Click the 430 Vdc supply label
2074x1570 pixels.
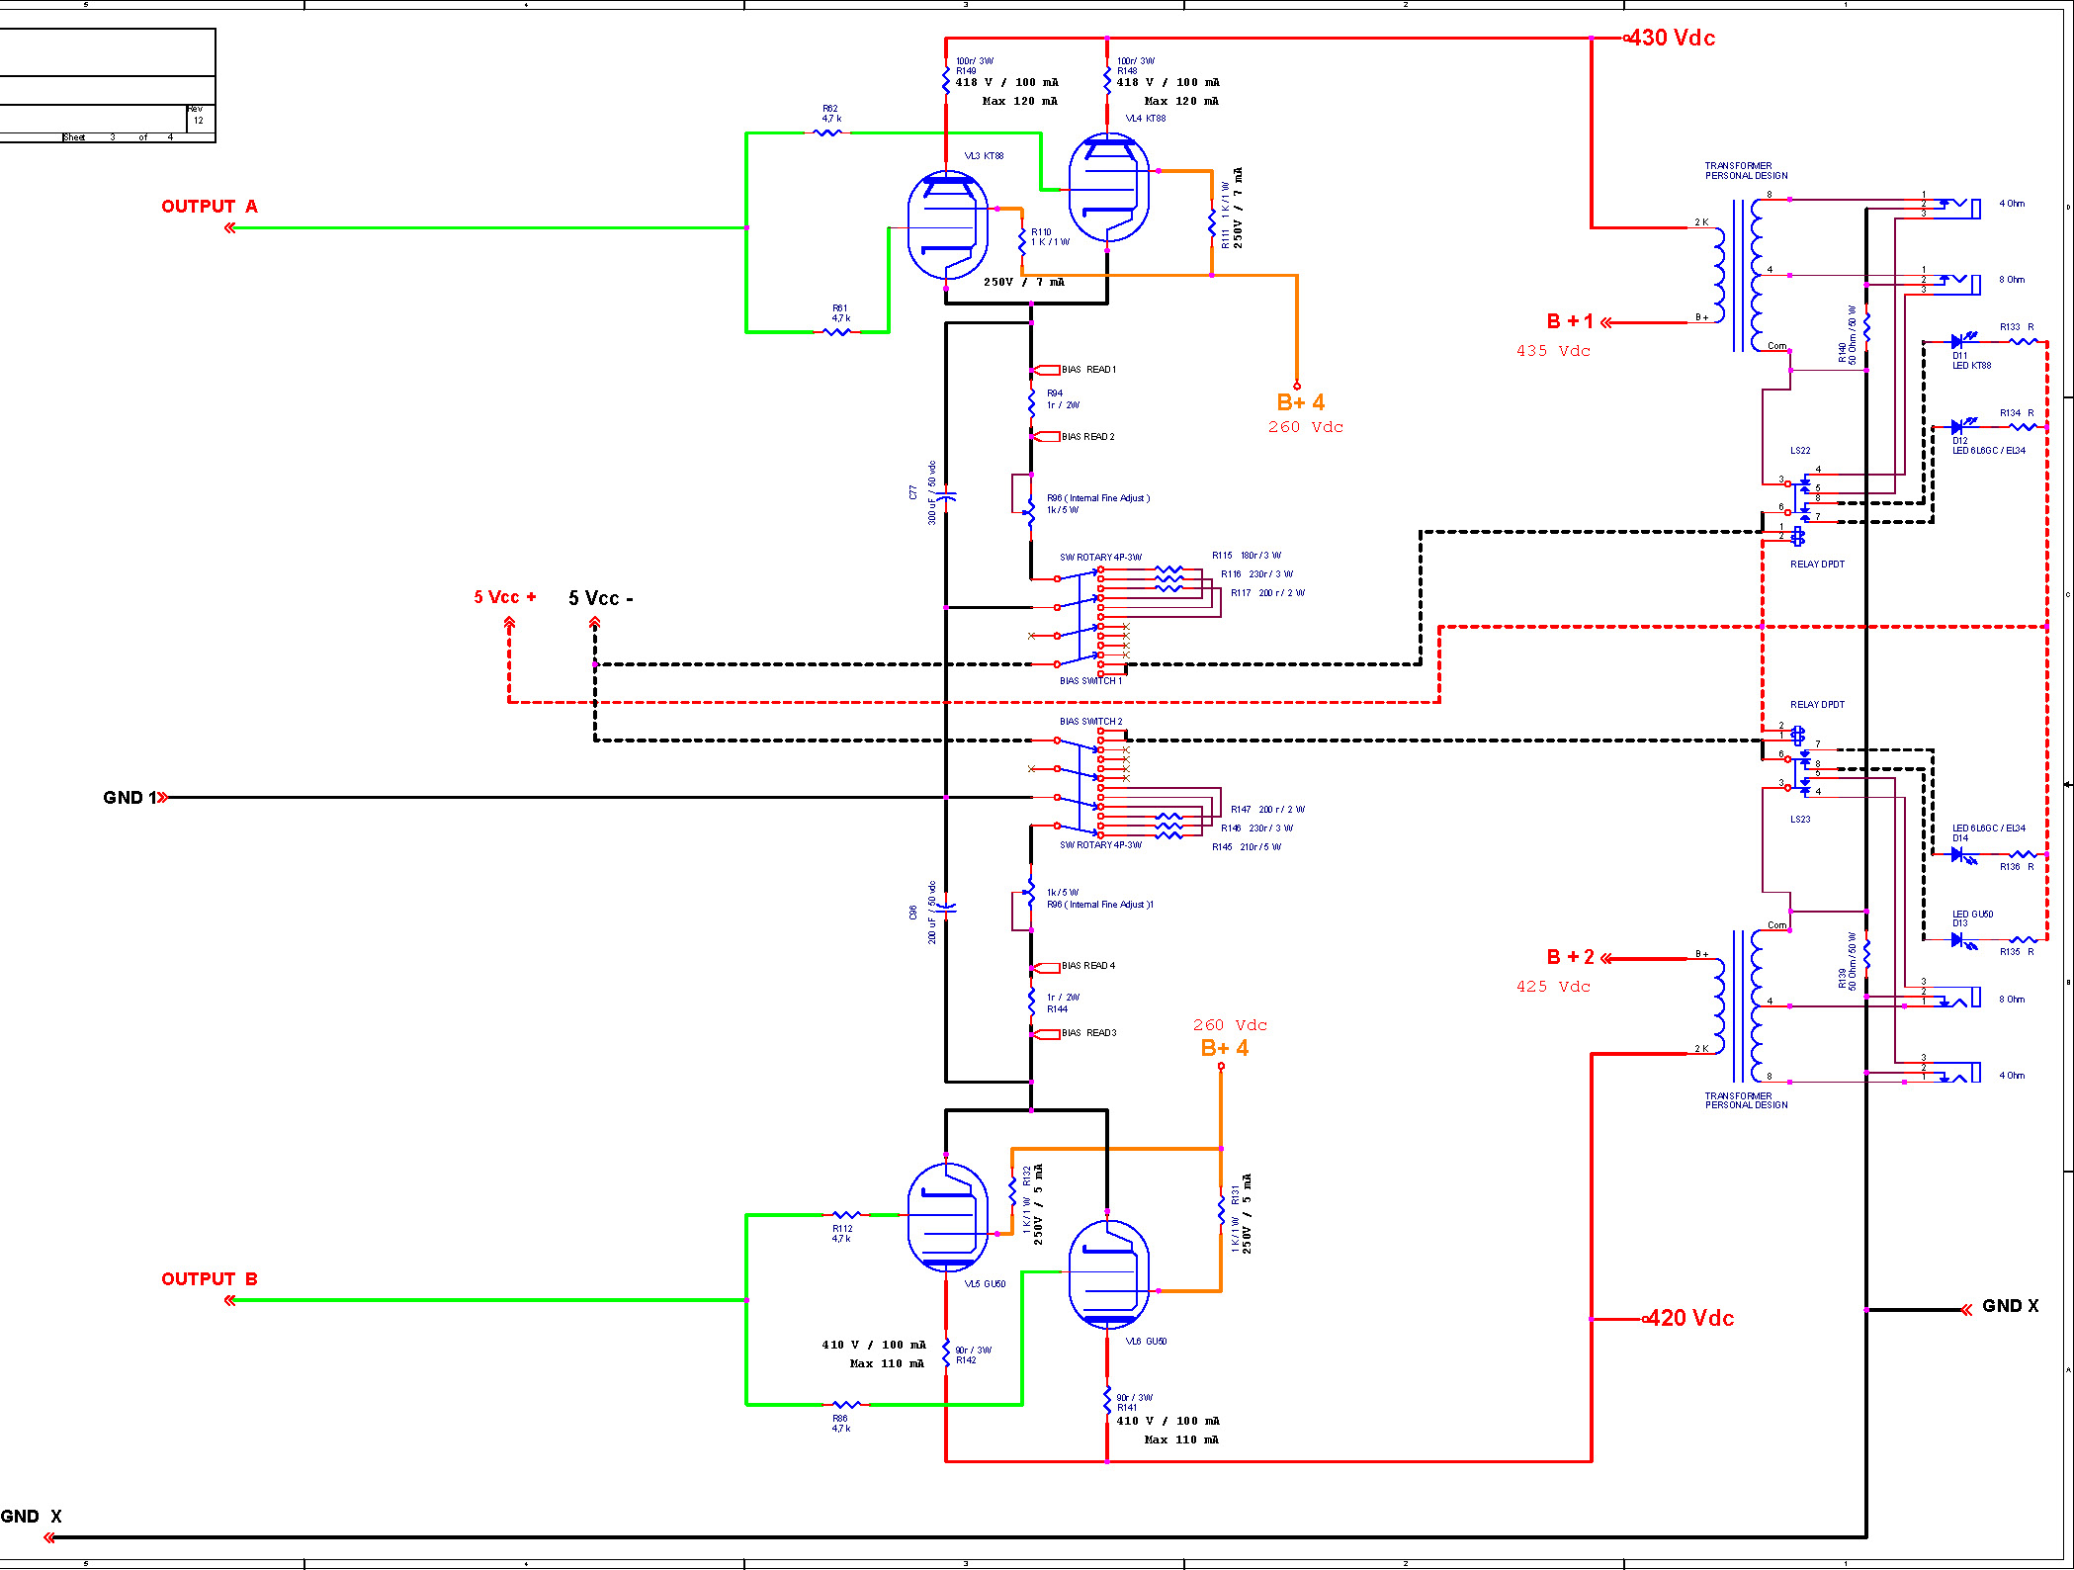[x=1672, y=38]
